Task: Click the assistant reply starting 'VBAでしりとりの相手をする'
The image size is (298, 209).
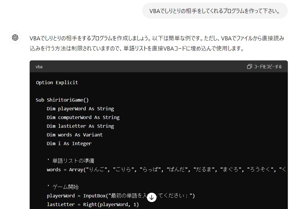Action: coord(157,43)
